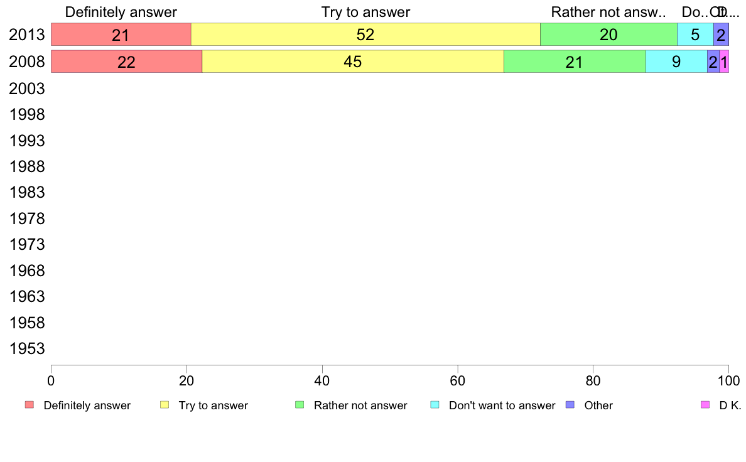The height and width of the screenshot is (462, 746).
Task: Select the 2013 yellow segment showing 52
Action: [366, 35]
